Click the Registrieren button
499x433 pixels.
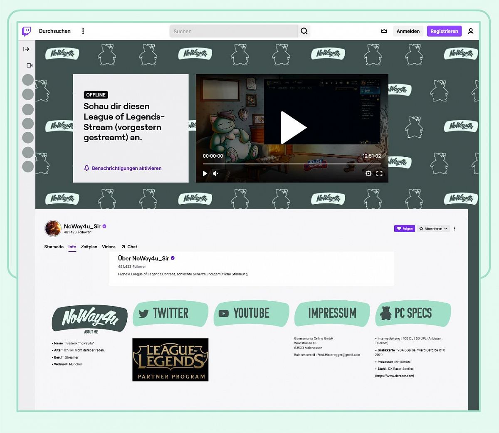(444, 31)
